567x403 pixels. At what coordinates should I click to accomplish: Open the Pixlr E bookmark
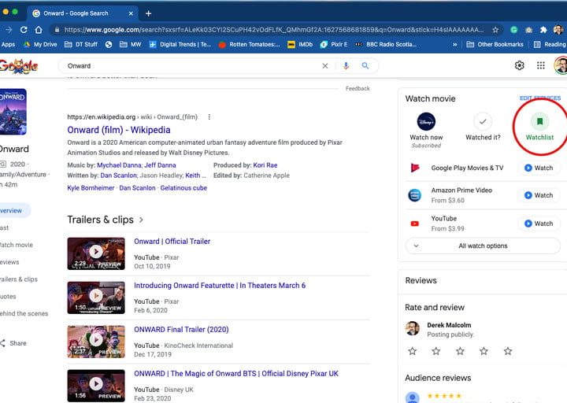tap(334, 44)
